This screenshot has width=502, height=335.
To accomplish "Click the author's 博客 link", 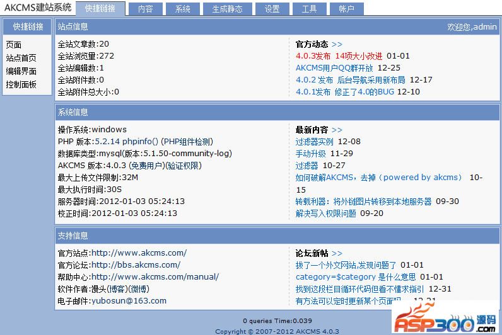I will pos(117,289).
